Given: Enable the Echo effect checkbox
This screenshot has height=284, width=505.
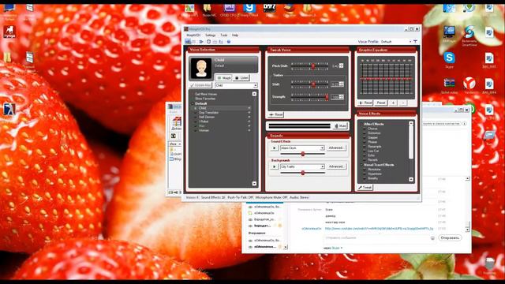Looking at the screenshot, I should [x=365, y=155].
